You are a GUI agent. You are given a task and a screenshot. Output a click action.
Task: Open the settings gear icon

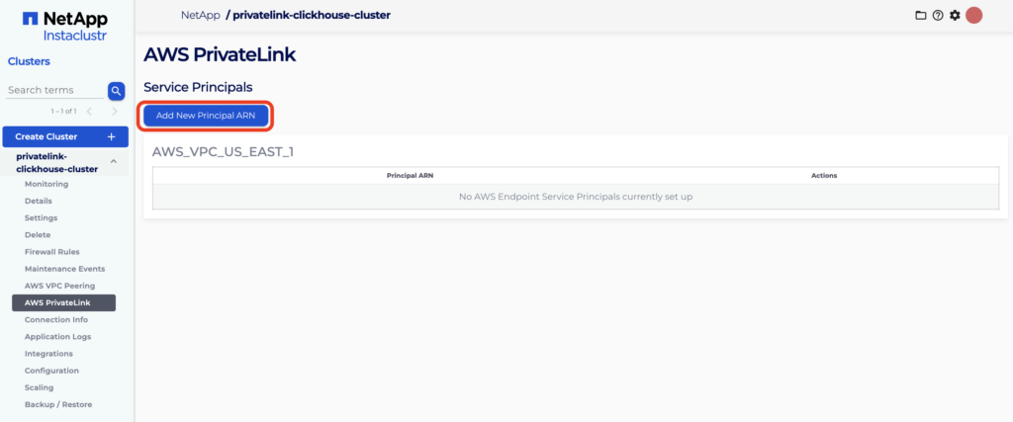[955, 16]
